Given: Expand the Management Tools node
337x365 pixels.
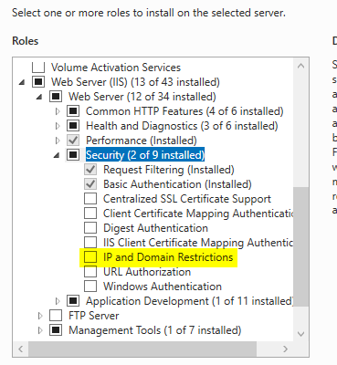Looking at the screenshot, I should click(40, 330).
